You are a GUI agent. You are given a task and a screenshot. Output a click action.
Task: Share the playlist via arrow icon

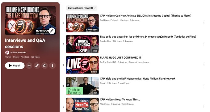coord(44,66)
